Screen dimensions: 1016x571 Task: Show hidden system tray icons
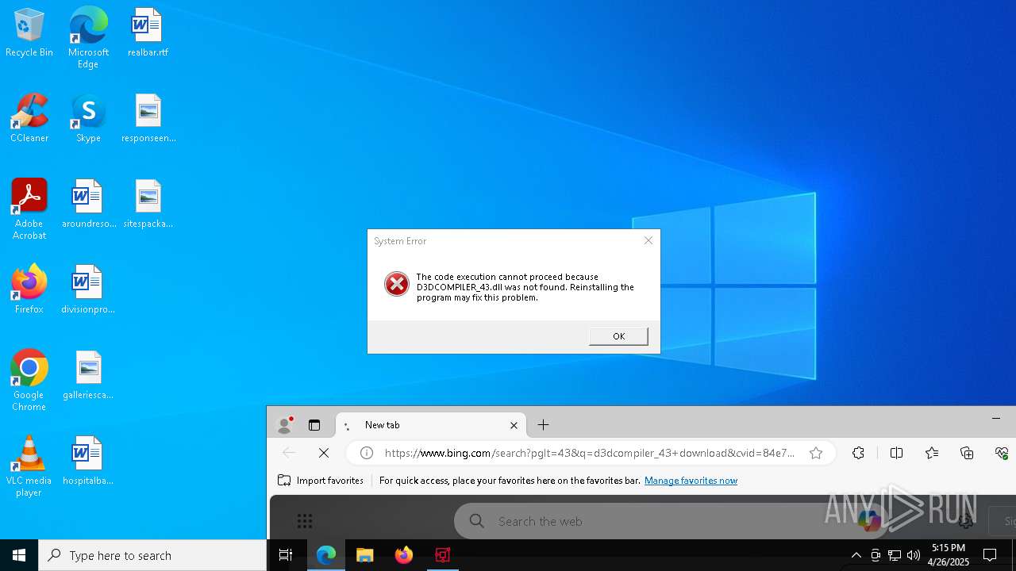click(856, 555)
